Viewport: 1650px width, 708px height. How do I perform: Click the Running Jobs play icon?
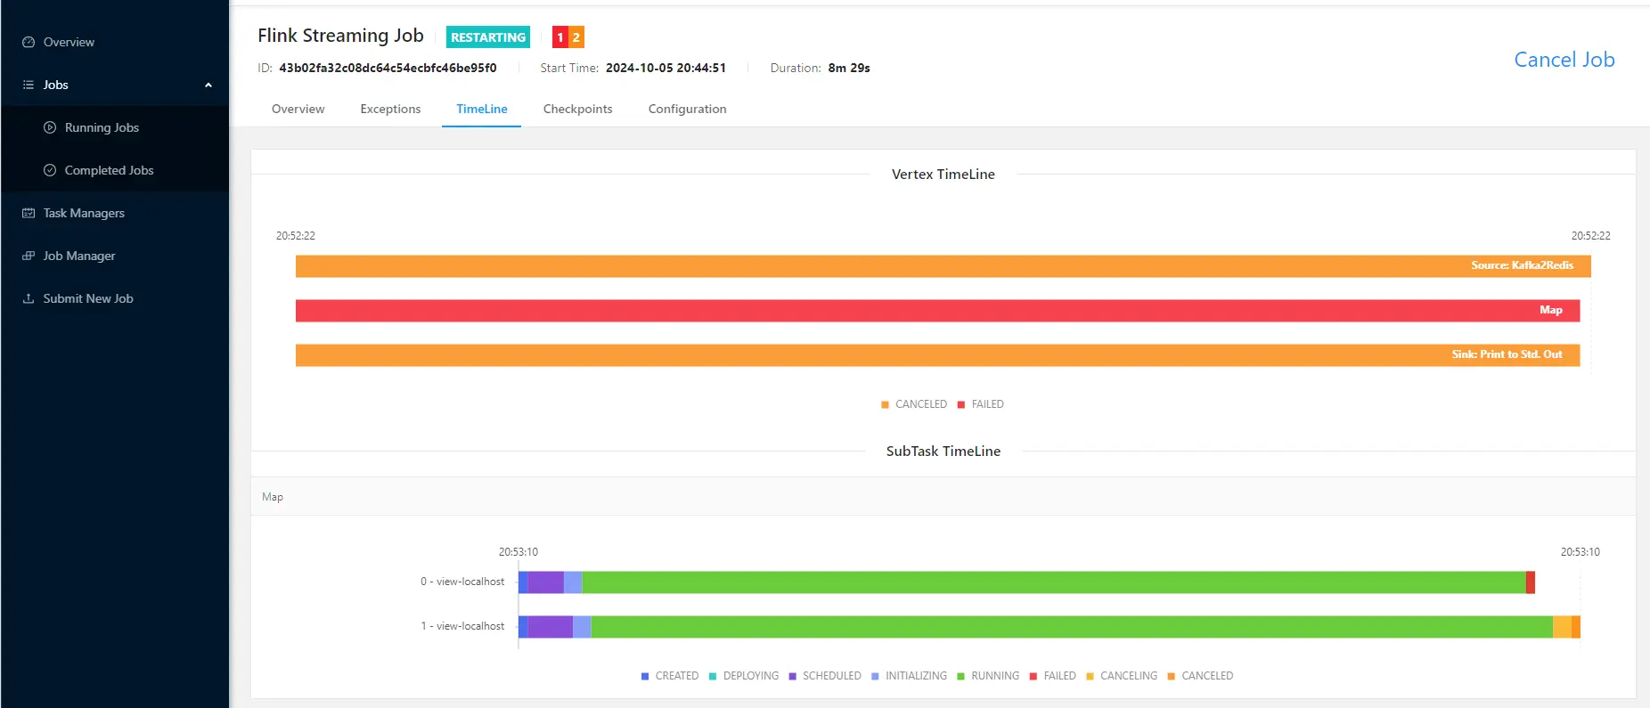(50, 127)
